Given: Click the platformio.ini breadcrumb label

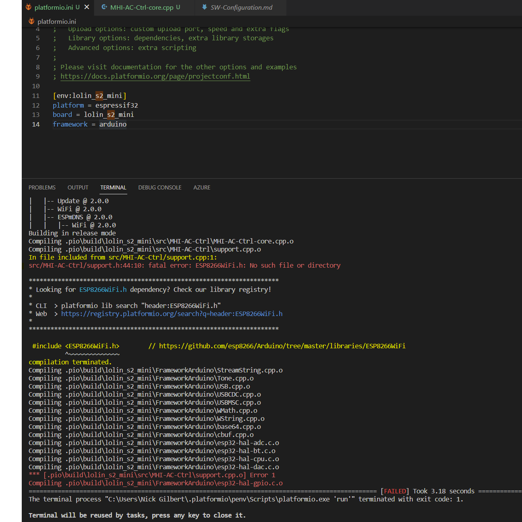Looking at the screenshot, I should pos(57,21).
